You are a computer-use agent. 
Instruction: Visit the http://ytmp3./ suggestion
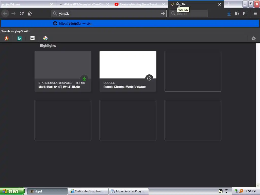click(x=130, y=24)
